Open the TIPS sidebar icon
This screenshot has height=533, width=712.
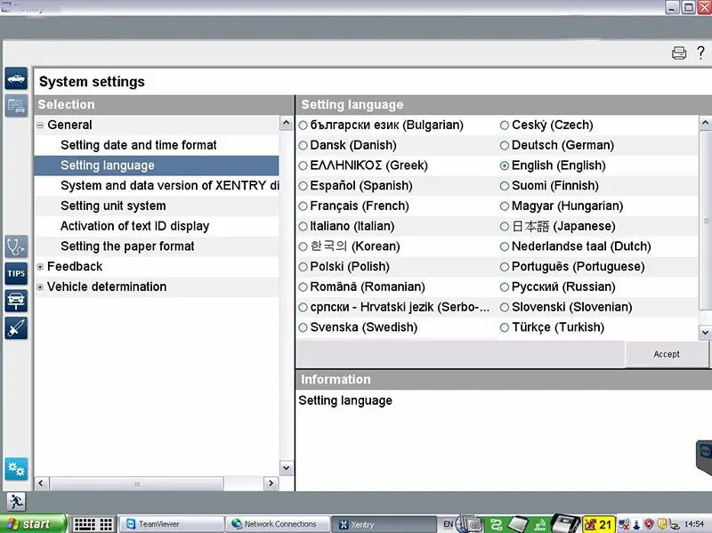point(16,274)
